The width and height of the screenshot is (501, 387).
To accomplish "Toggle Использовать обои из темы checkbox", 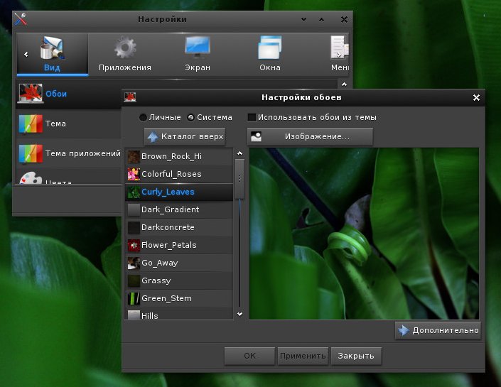I will (252, 117).
